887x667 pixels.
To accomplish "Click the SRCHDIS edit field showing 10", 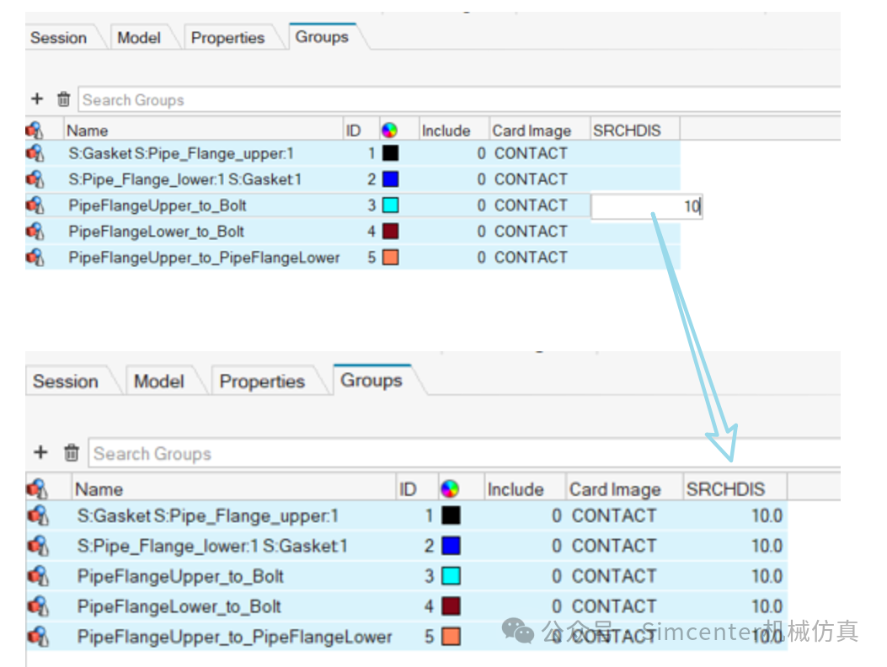I will coord(646,206).
